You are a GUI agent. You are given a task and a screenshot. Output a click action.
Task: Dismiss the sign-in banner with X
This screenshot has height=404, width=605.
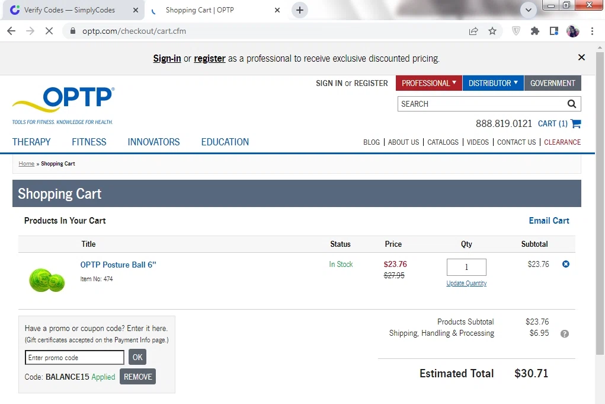click(x=581, y=58)
